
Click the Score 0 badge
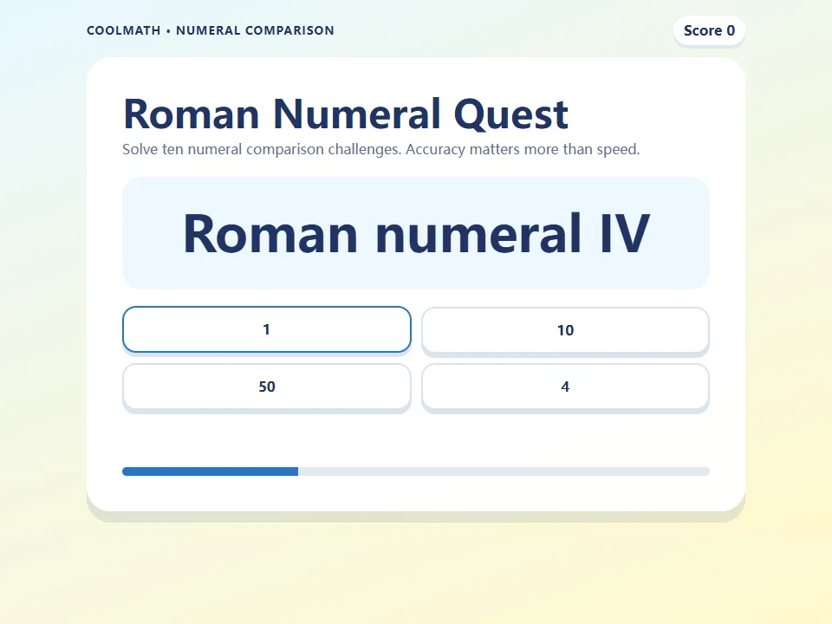coord(709,31)
